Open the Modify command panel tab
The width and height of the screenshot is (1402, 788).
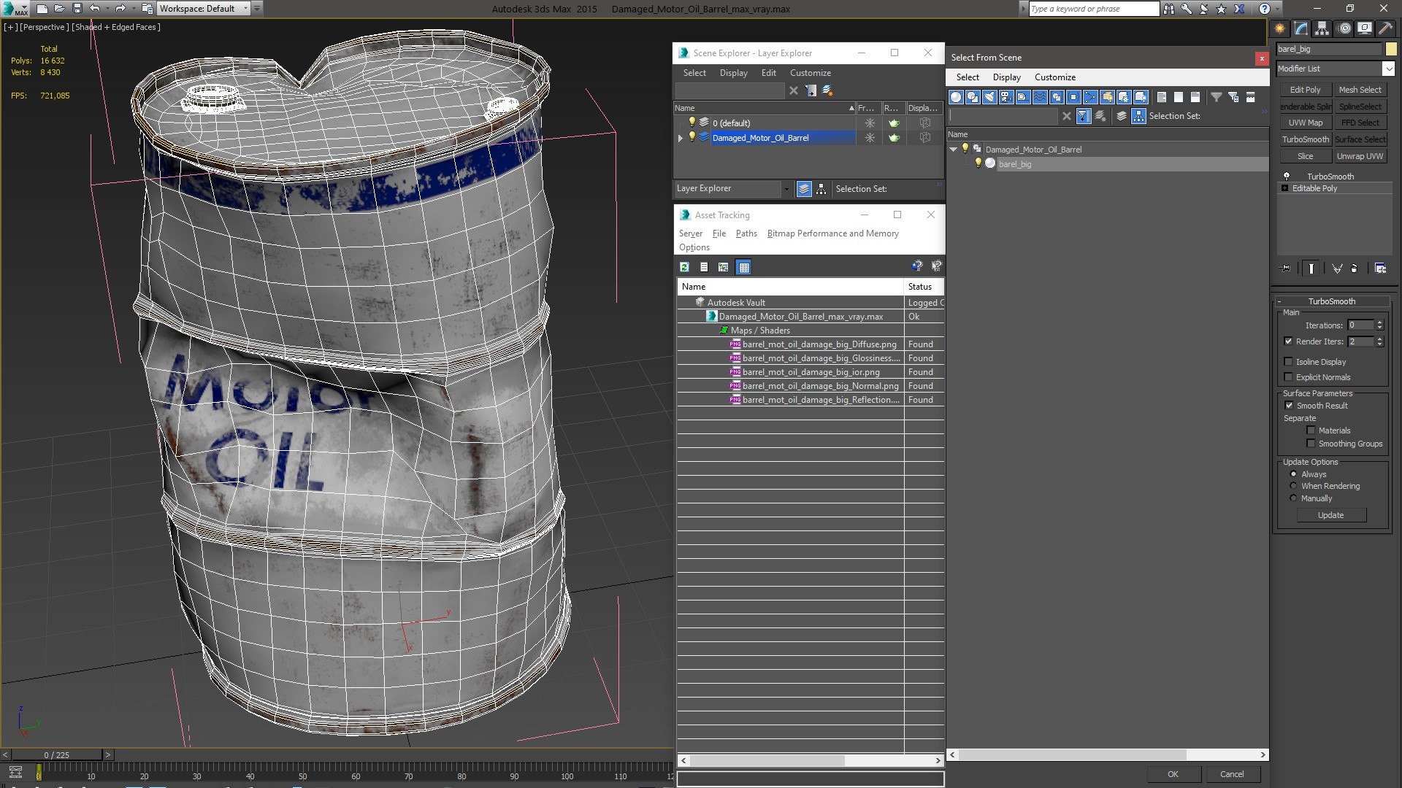[x=1301, y=28]
